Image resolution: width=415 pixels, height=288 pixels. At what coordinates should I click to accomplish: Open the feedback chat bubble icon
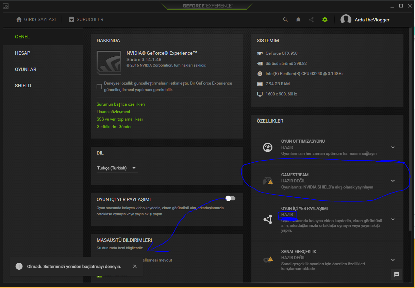(x=397, y=274)
